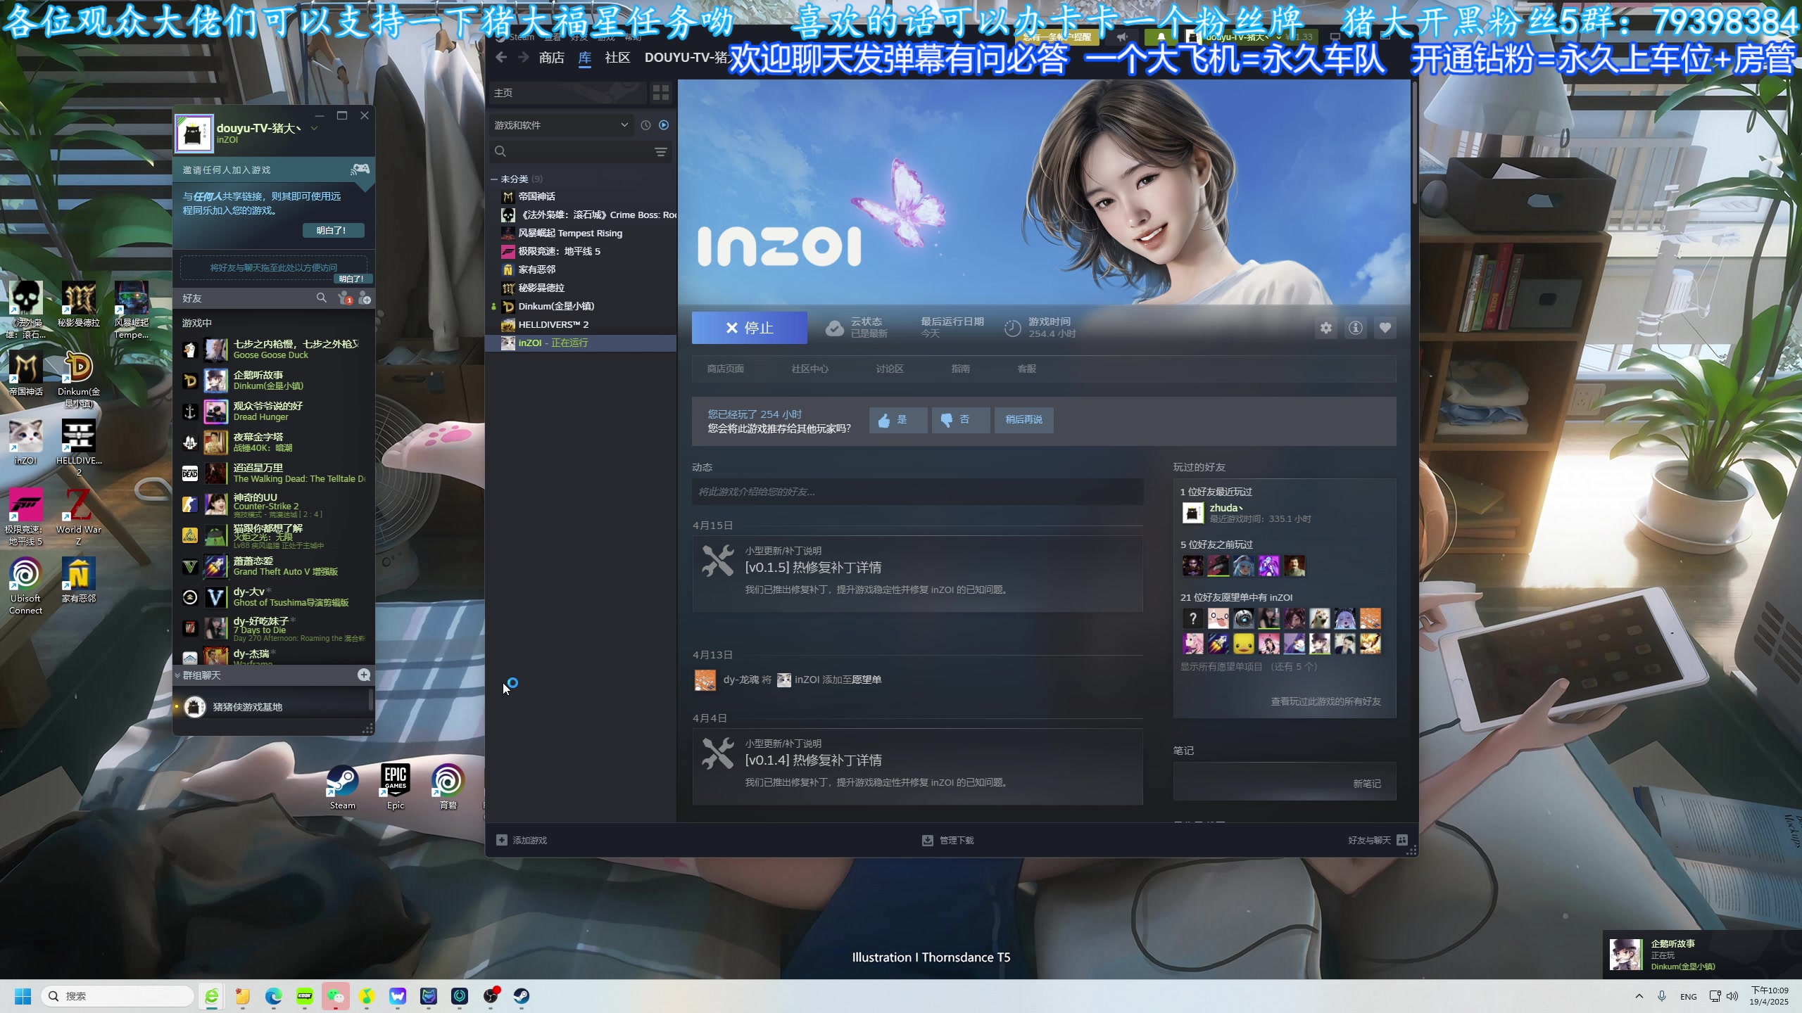Viewport: 1802px width, 1013px height.
Task: Open the Epic desktop shortcut
Action: 396,786
